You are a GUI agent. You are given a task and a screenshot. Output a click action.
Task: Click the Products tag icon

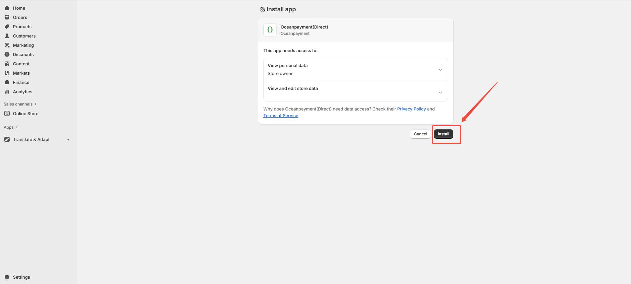tap(7, 27)
